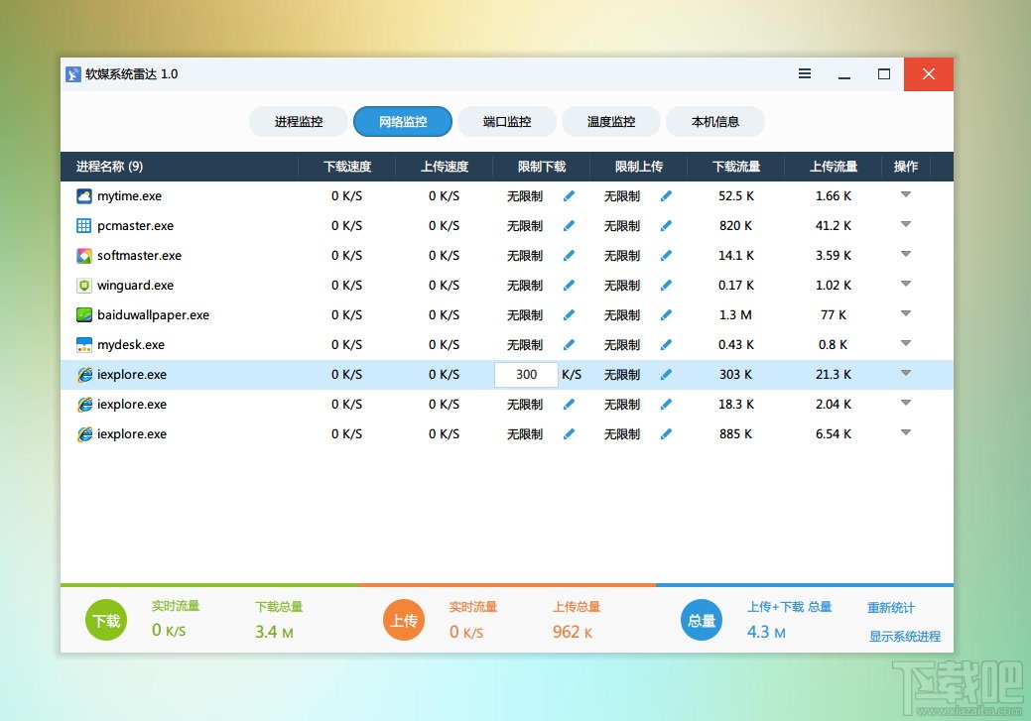
Task: Expand operations menu for winguard.exe
Action: pyautogui.click(x=905, y=285)
